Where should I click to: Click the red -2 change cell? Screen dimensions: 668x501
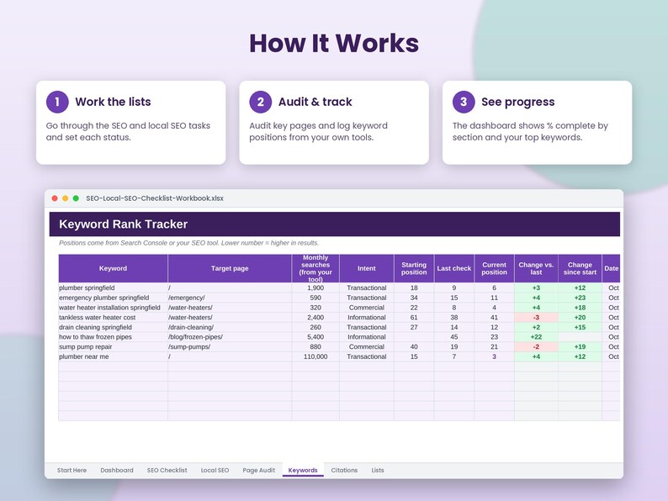point(536,346)
